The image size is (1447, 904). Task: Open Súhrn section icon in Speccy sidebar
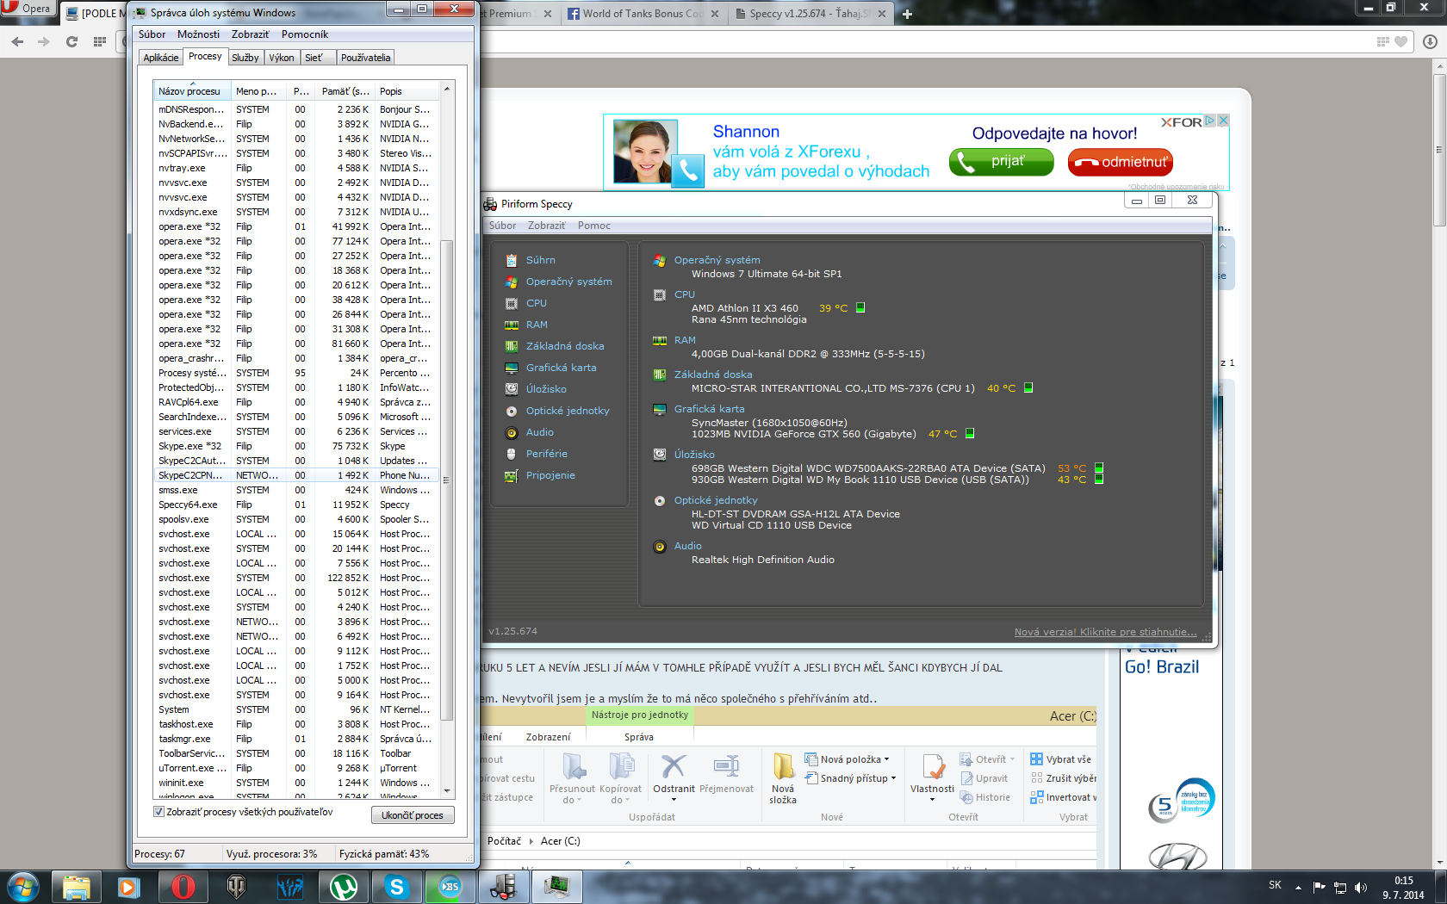click(x=512, y=260)
